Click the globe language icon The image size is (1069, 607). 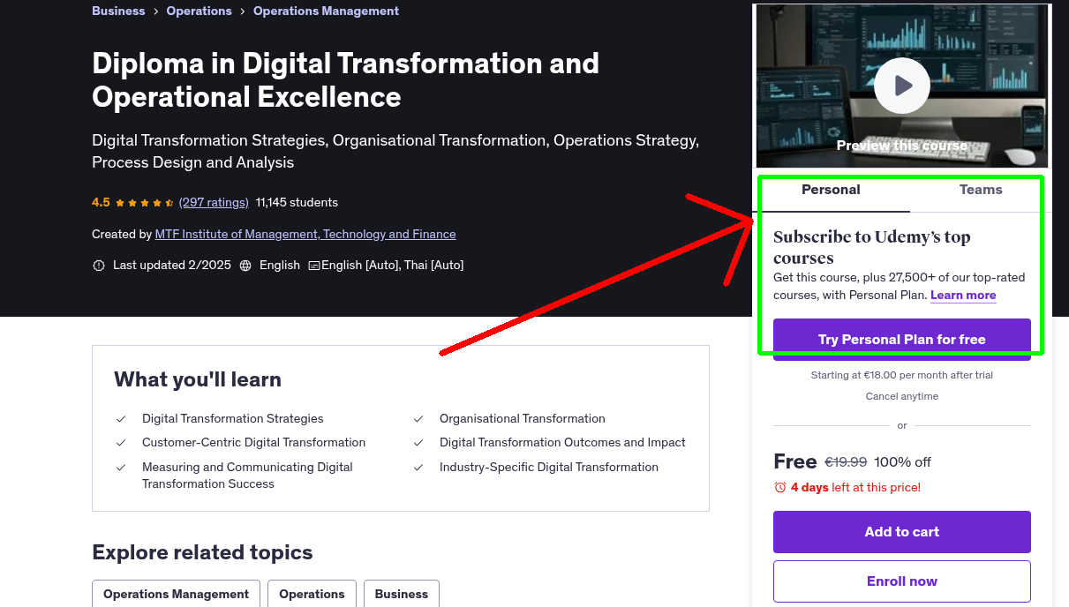(x=245, y=266)
